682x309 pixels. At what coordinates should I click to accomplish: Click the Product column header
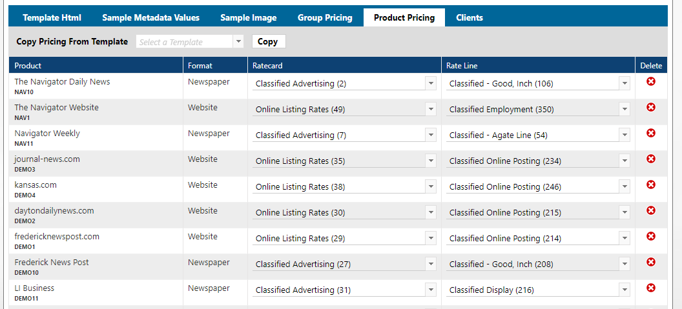[x=28, y=65]
